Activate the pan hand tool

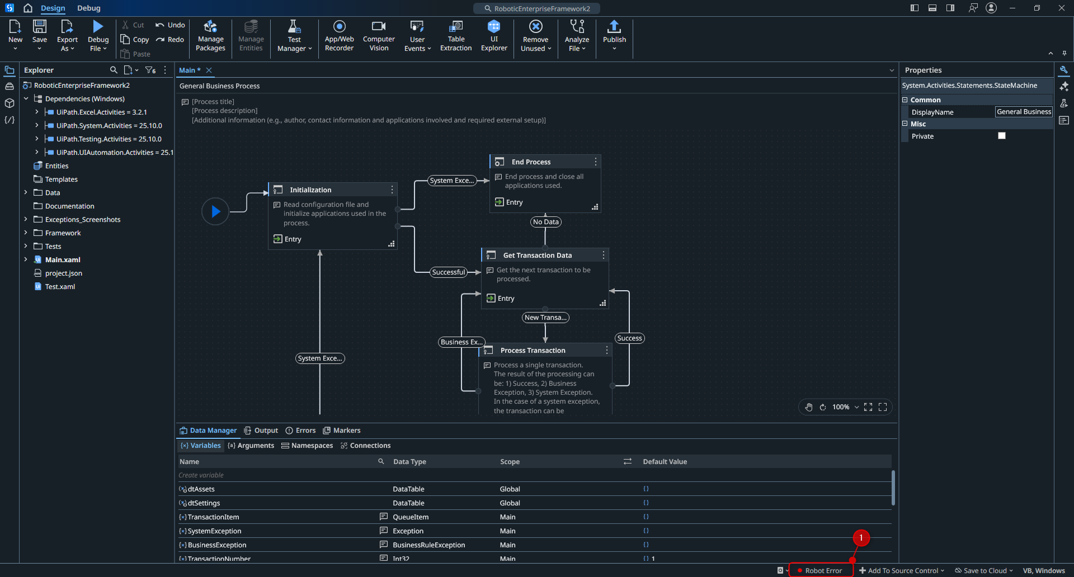[x=809, y=407]
